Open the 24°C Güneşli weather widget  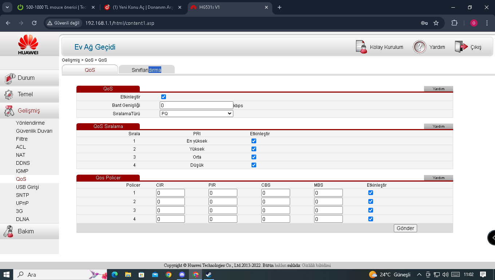[389, 275]
